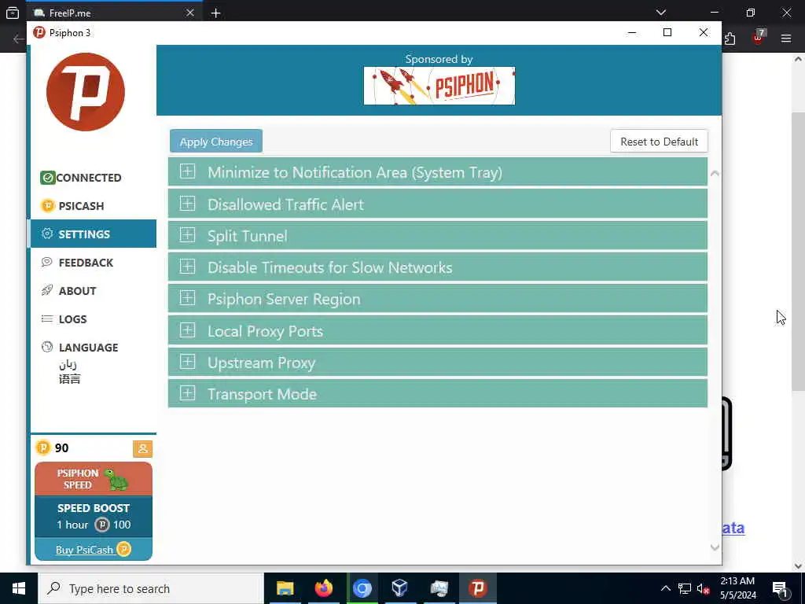Screen dimensions: 805x604
Task: Go to the About page
Action: point(69,291)
